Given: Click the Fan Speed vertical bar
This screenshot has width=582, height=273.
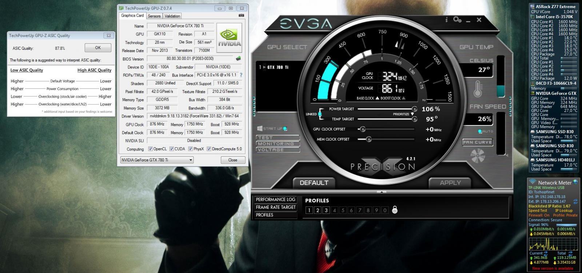Looking at the screenshot, I should click(x=501, y=133).
